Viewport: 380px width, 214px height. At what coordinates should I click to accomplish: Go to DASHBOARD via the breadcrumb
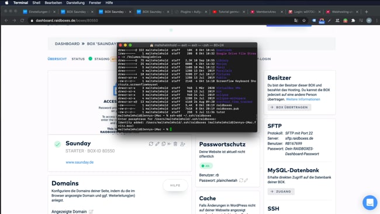pos(67,44)
